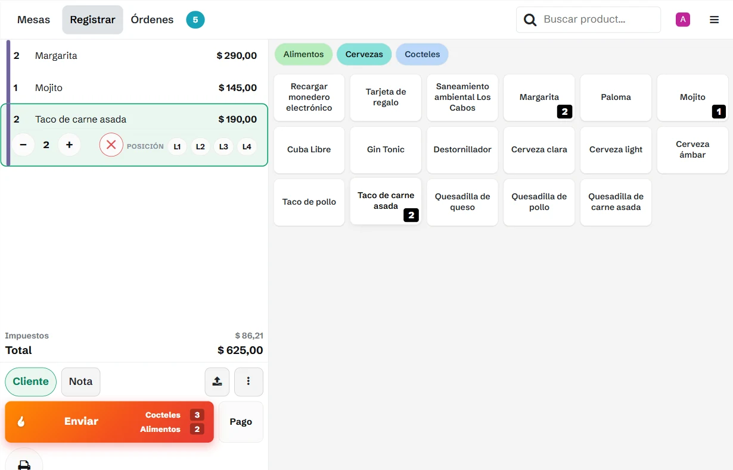Click the pink user avatar A
The image size is (733, 470).
pos(682,20)
